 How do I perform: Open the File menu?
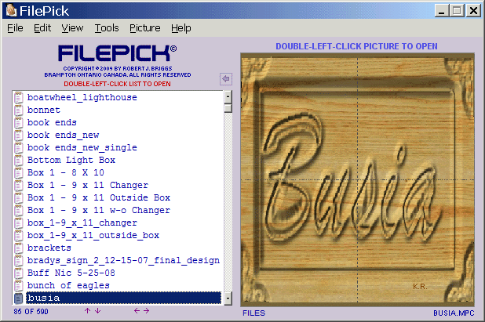pyautogui.click(x=15, y=28)
